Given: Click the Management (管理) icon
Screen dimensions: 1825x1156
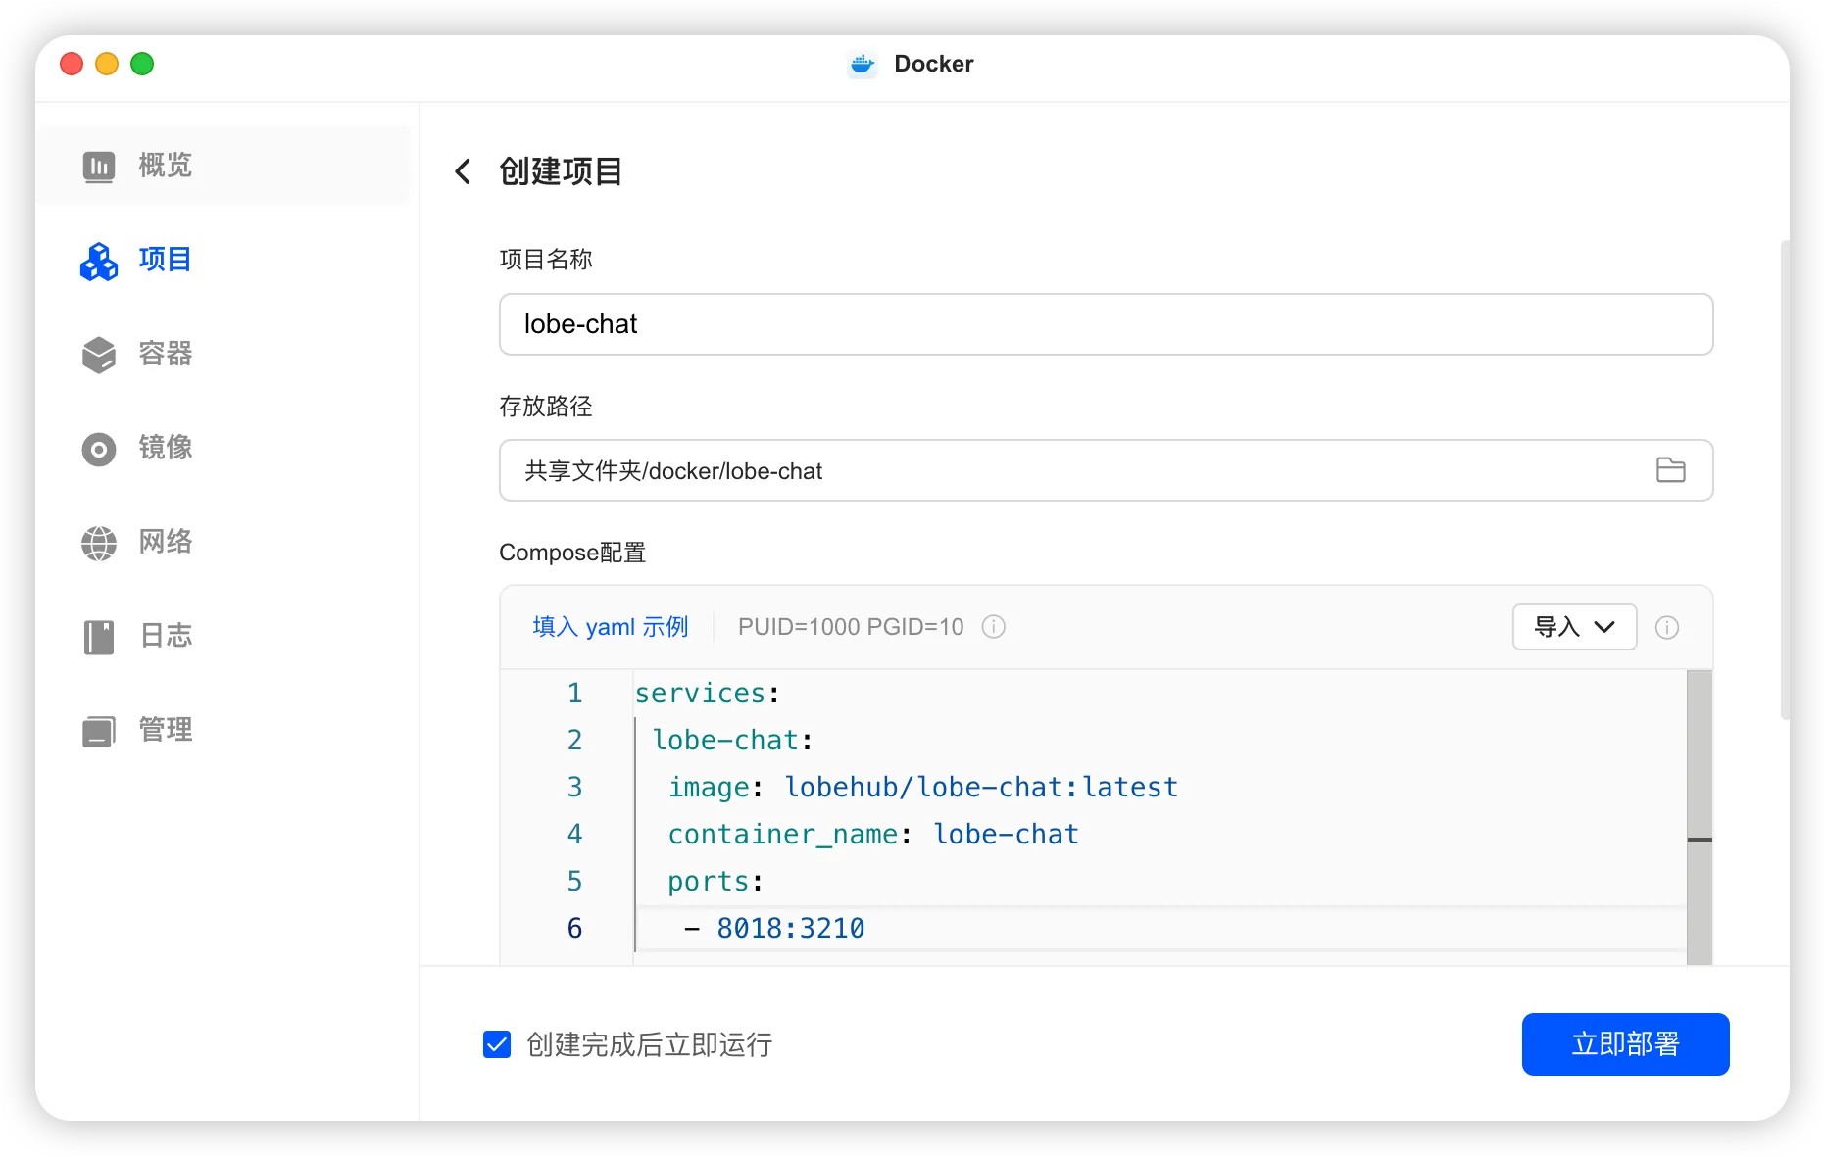Looking at the screenshot, I should pyautogui.click(x=98, y=731).
